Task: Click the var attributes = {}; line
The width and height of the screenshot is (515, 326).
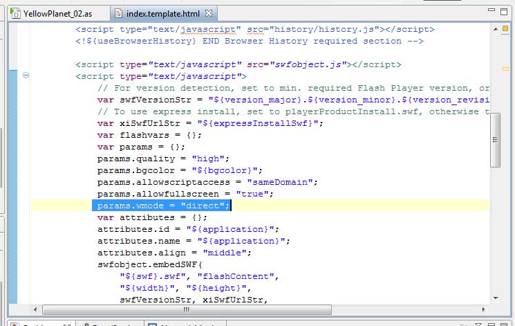Action: pyautogui.click(x=152, y=217)
